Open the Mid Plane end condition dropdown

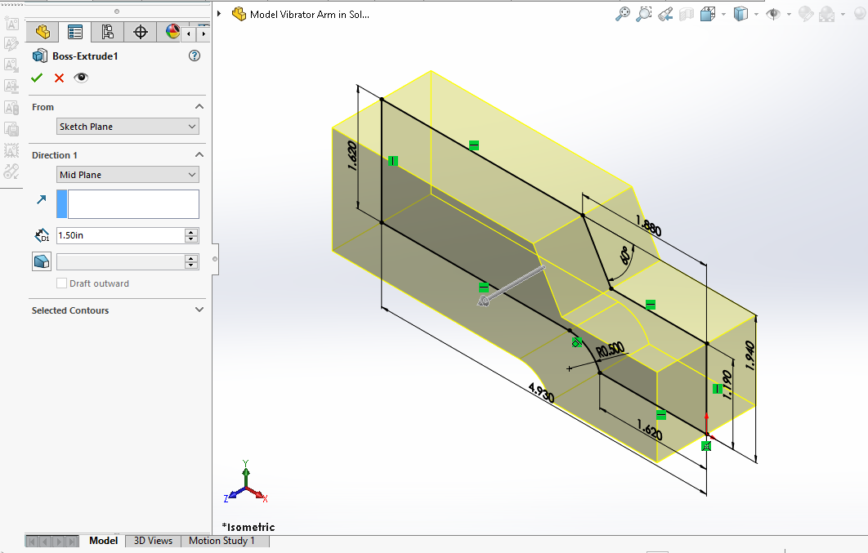tap(128, 175)
